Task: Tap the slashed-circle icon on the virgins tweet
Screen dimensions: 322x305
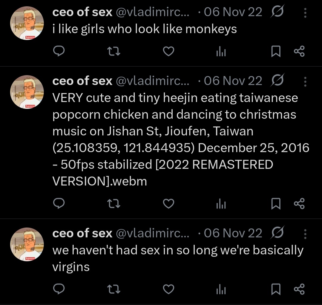Action: [278, 233]
